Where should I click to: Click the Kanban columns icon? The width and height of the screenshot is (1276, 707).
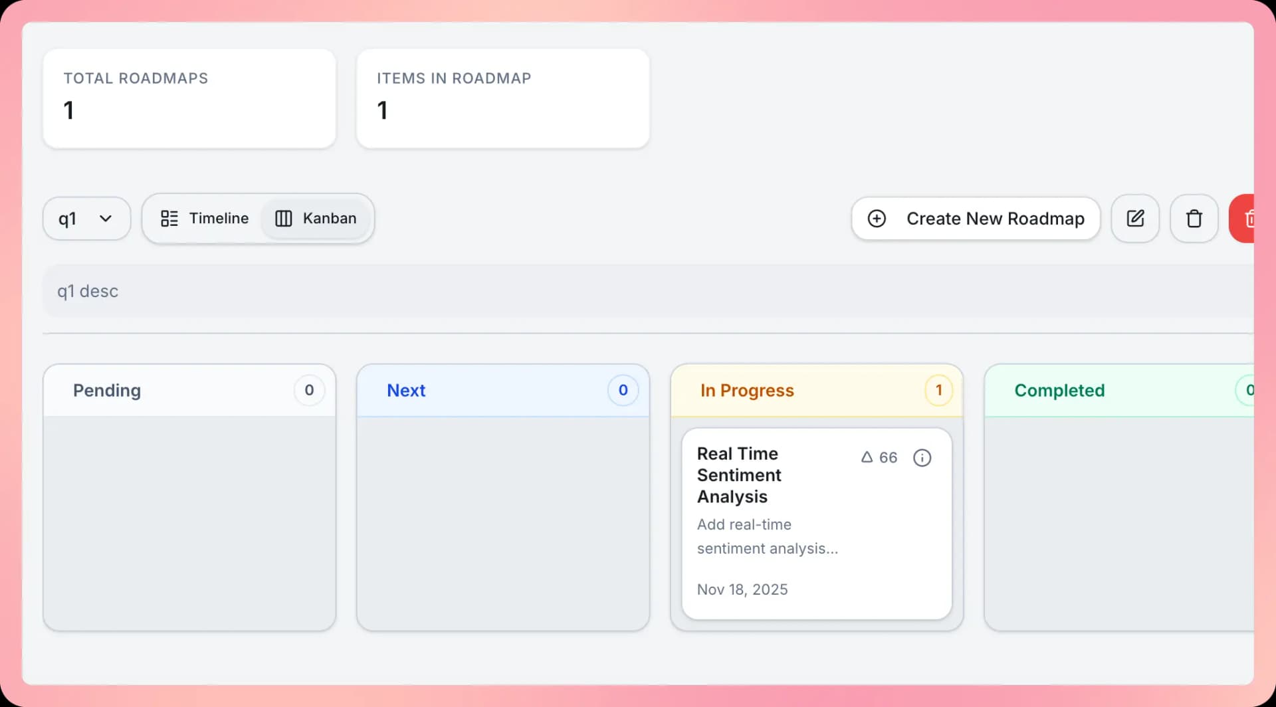point(284,219)
